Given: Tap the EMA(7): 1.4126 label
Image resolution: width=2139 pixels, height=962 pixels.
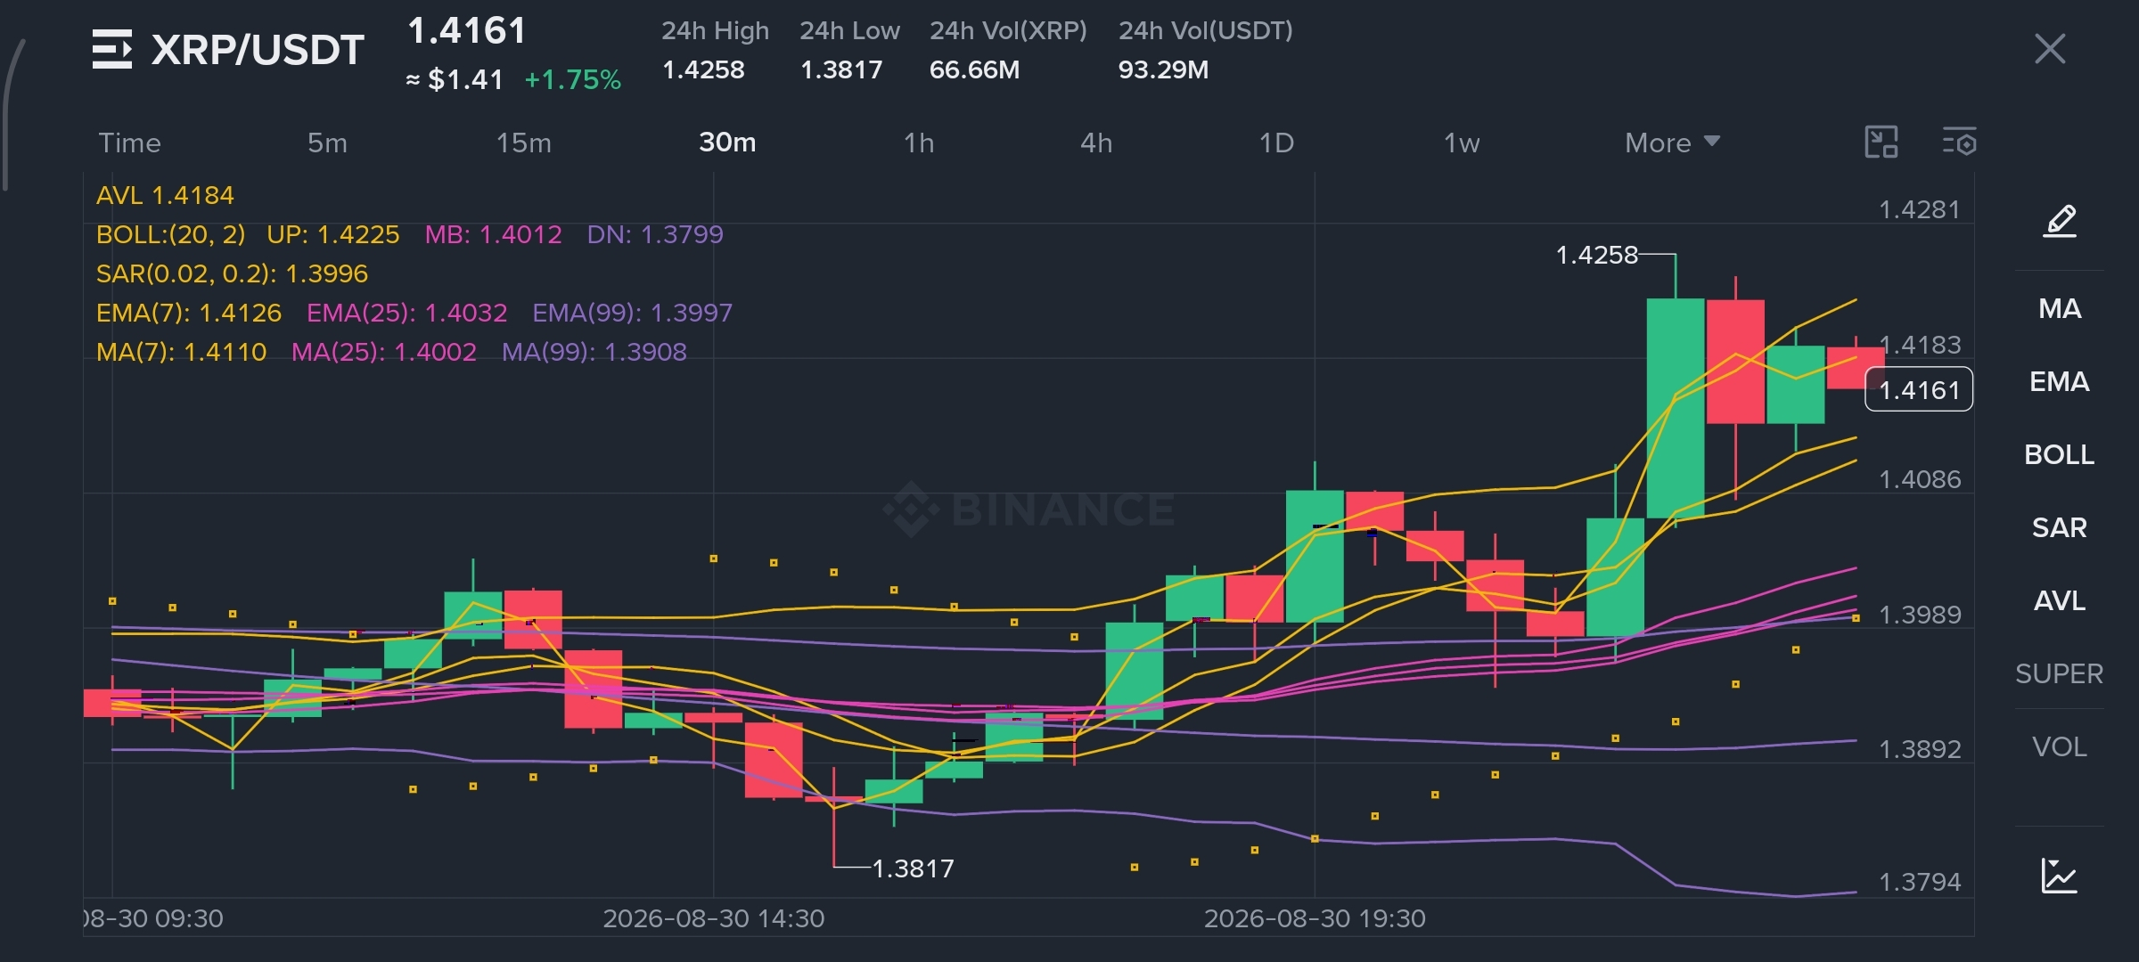Looking at the screenshot, I should tap(189, 313).
